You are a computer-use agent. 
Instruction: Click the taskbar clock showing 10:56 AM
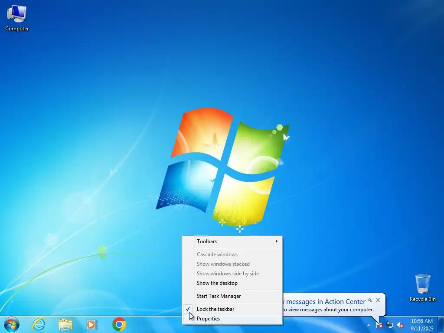[422, 325]
